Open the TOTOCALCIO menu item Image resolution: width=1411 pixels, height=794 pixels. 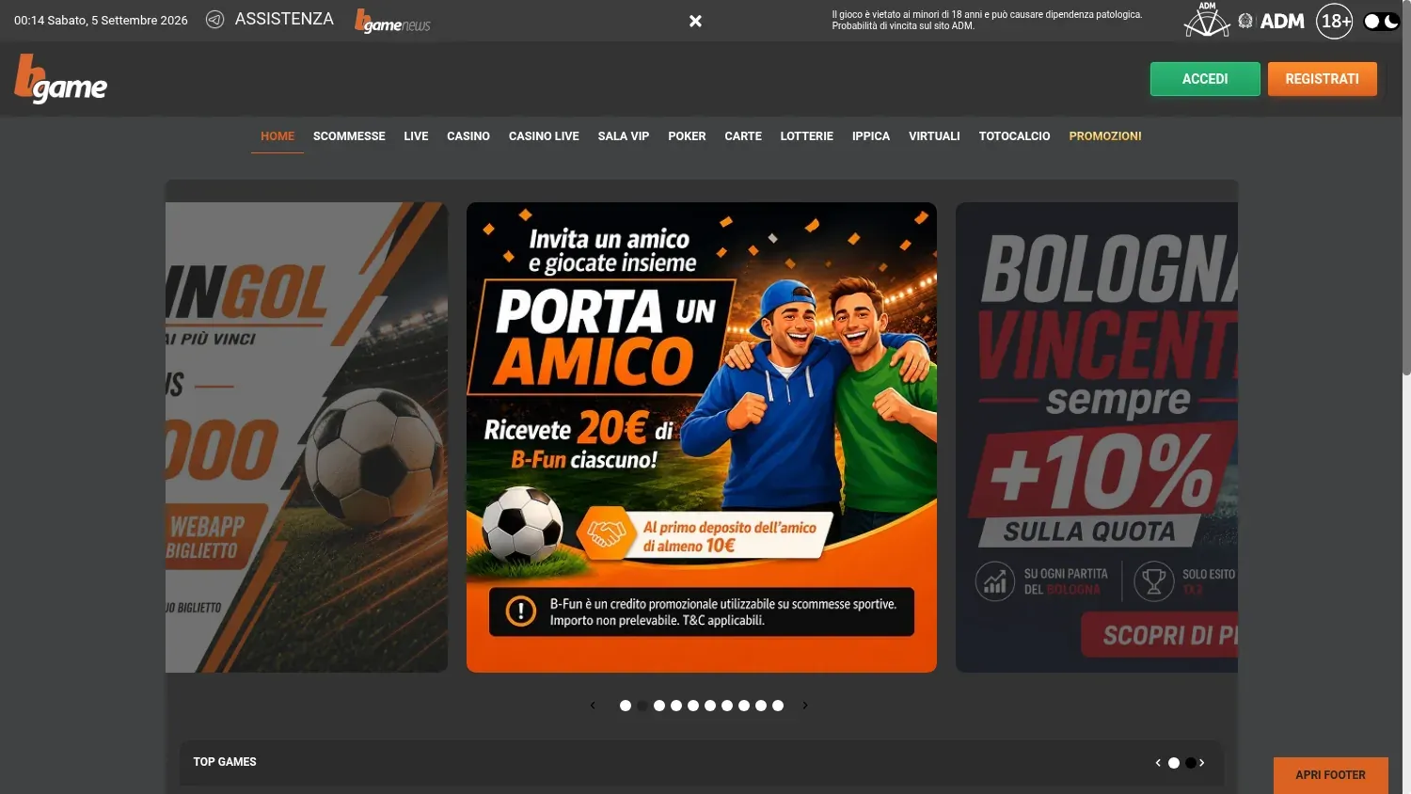coord(1014,136)
